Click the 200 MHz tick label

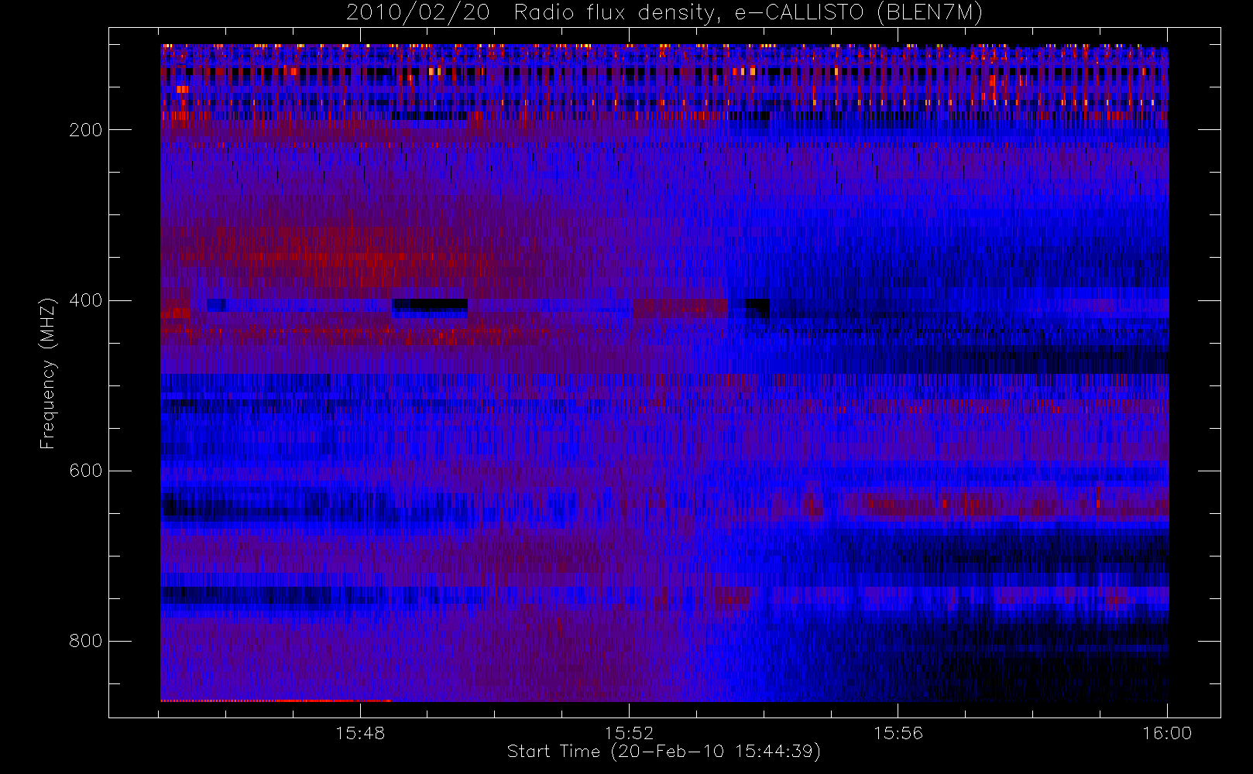(85, 130)
